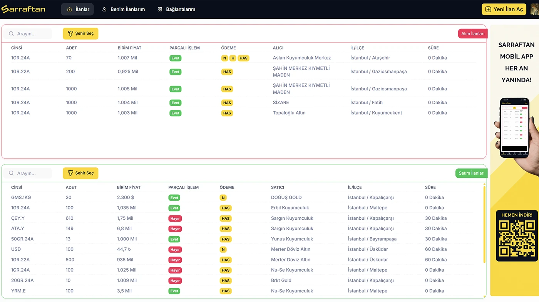The height and width of the screenshot is (302, 539).
Task: Click the search magnifier in Alım İlanları panel
Action: 12,34
